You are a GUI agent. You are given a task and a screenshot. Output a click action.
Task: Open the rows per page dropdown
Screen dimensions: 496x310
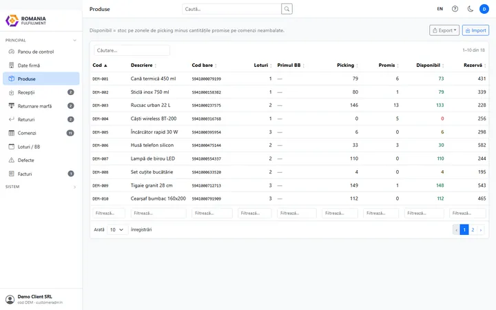pos(117,229)
